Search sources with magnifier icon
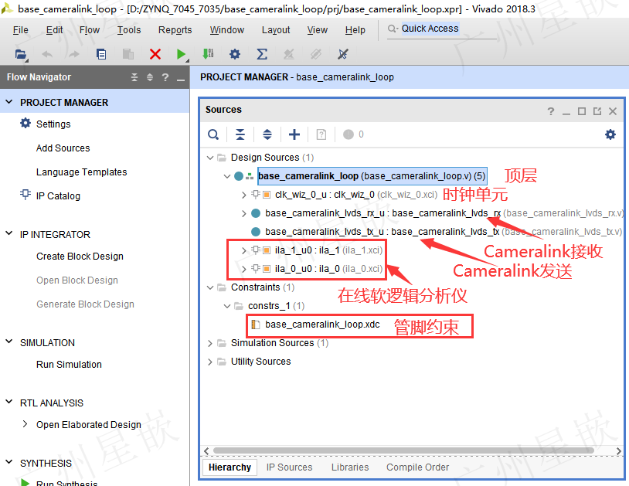This screenshot has width=629, height=486. [x=213, y=134]
